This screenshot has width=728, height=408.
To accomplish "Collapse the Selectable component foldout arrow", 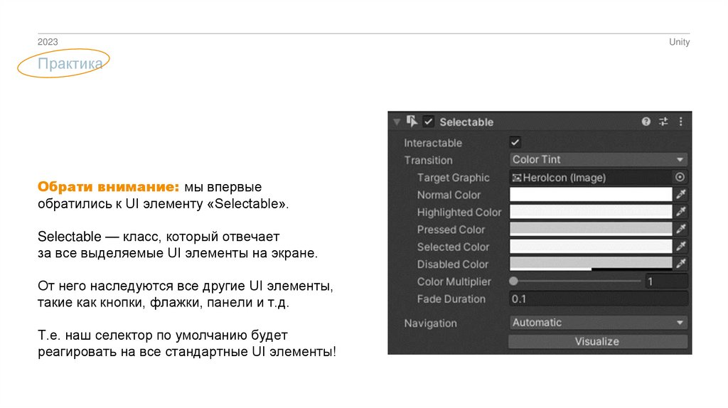I will point(396,122).
